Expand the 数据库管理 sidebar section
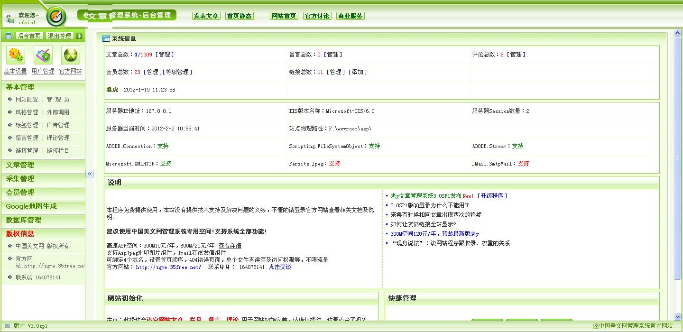This screenshot has height=332, width=683. click(24, 220)
